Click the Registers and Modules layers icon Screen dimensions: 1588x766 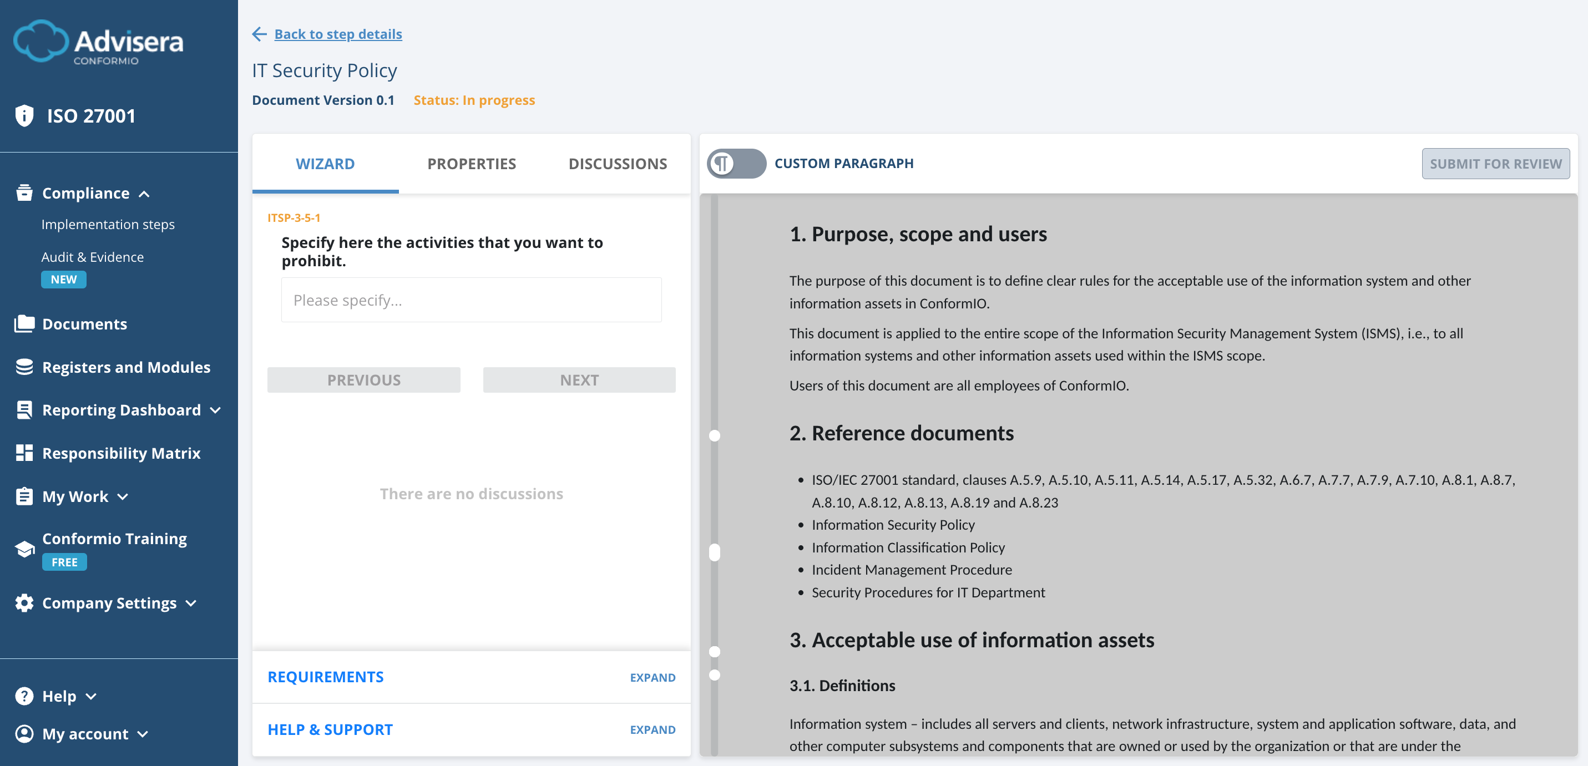coord(23,367)
